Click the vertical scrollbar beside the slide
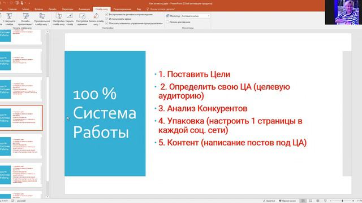 point(48,129)
